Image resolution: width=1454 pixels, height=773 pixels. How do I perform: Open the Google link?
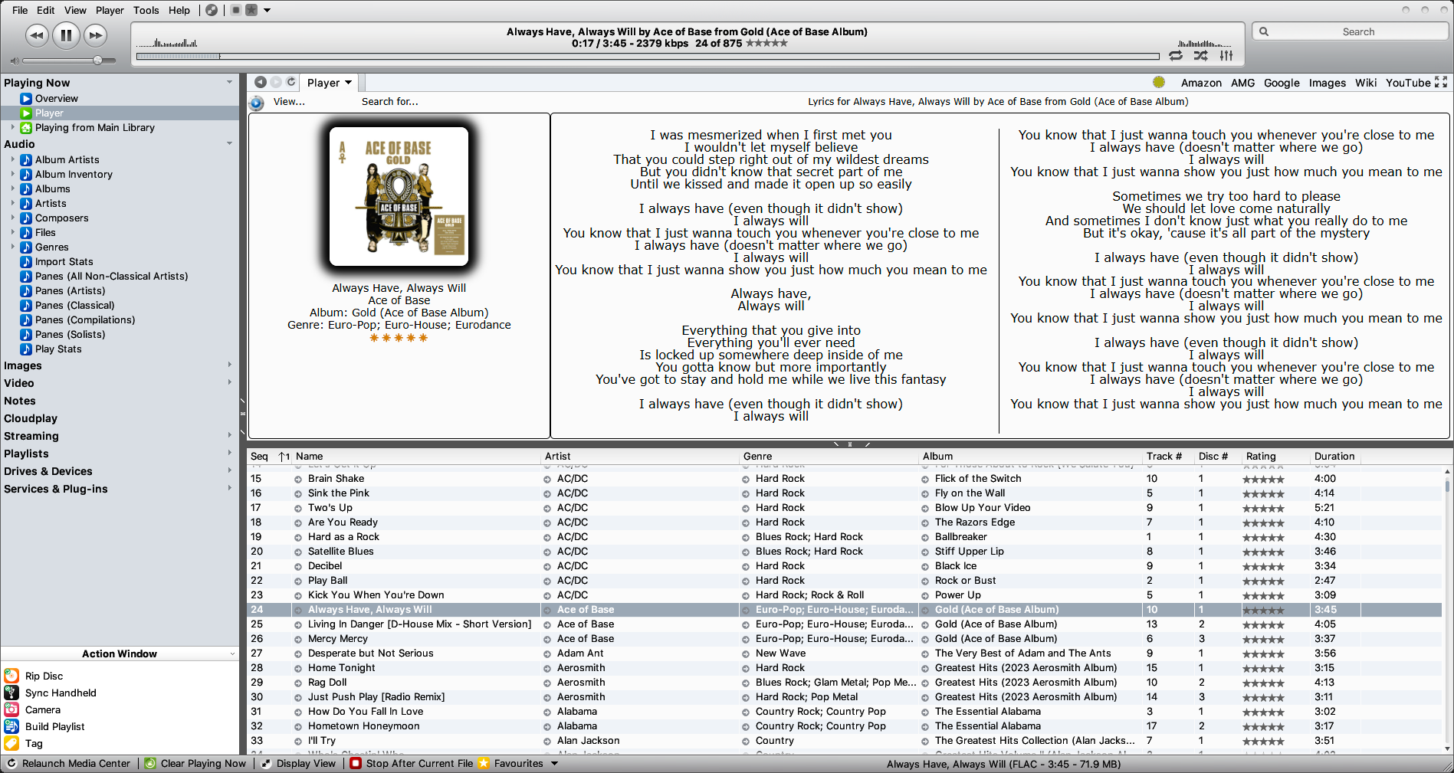click(1282, 83)
